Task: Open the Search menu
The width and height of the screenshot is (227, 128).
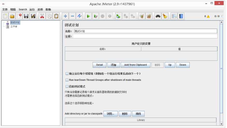Action: [x=23, y=9]
